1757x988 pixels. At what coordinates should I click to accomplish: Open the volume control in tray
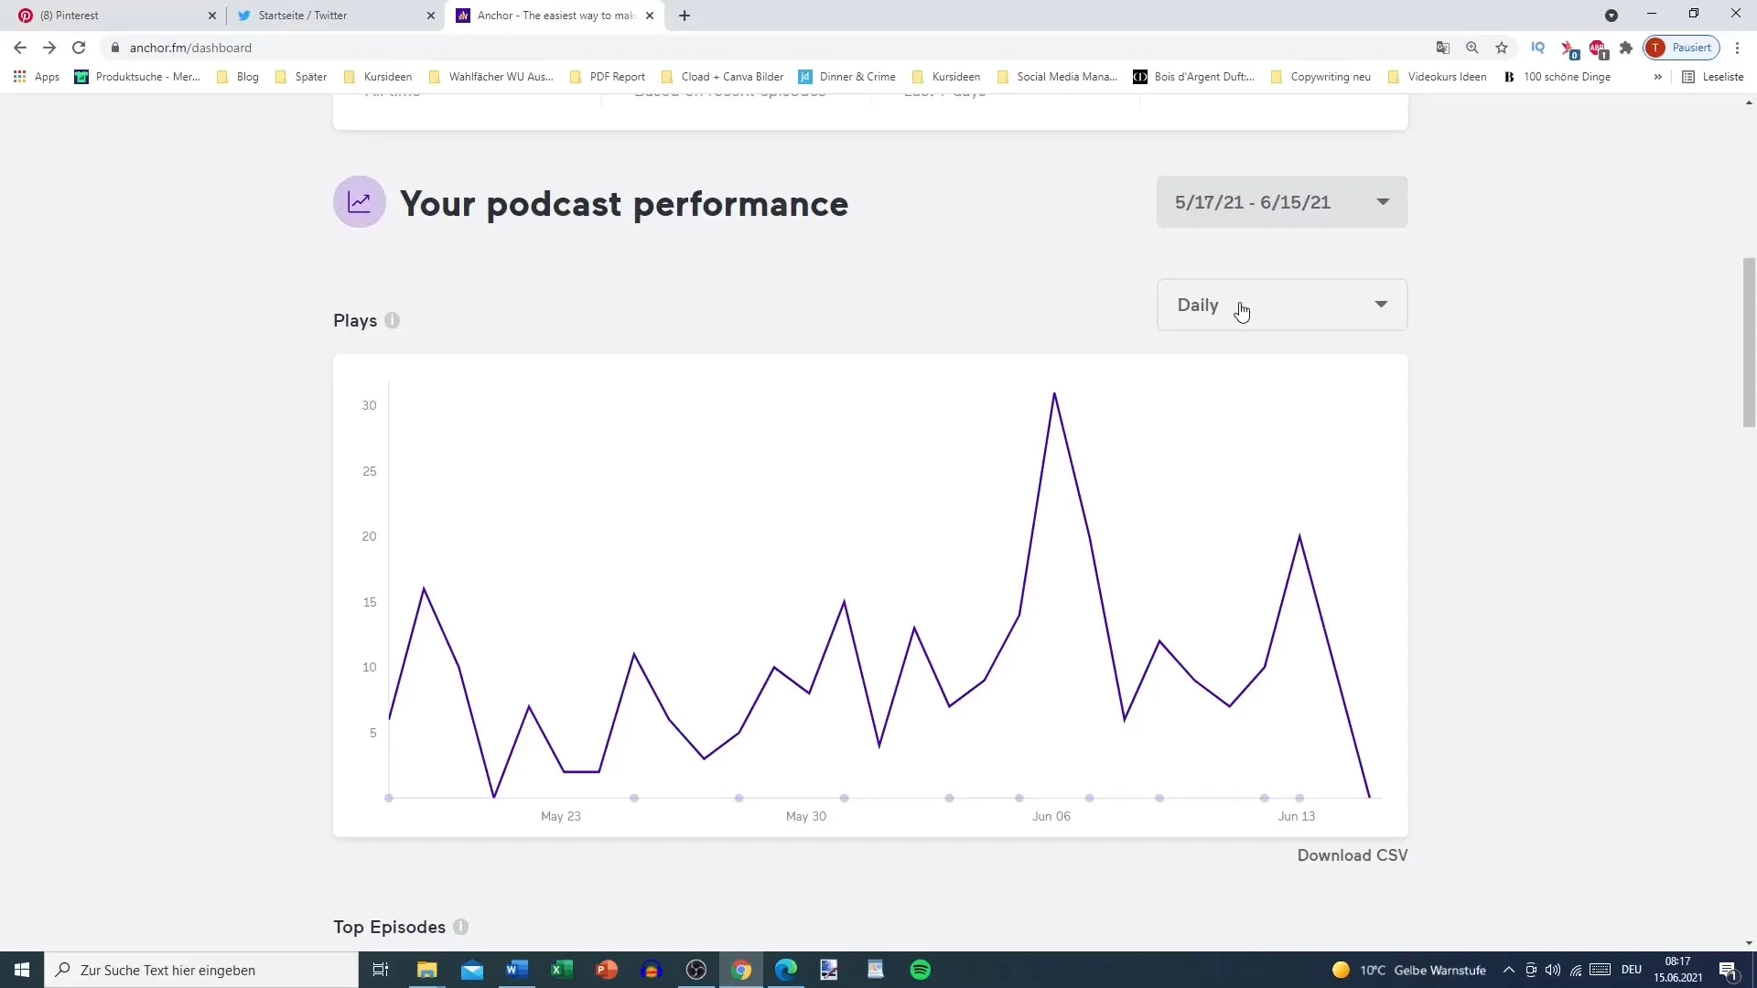coord(1553,970)
